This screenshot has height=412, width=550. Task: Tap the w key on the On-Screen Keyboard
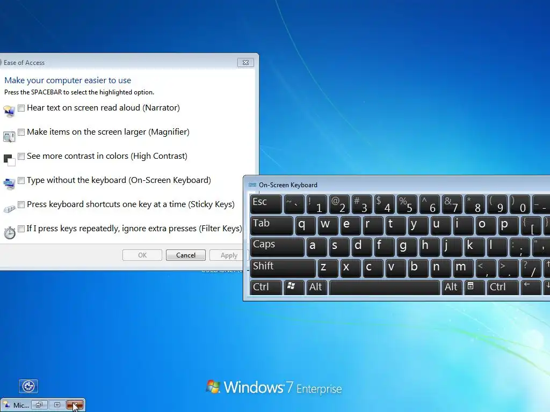click(328, 226)
